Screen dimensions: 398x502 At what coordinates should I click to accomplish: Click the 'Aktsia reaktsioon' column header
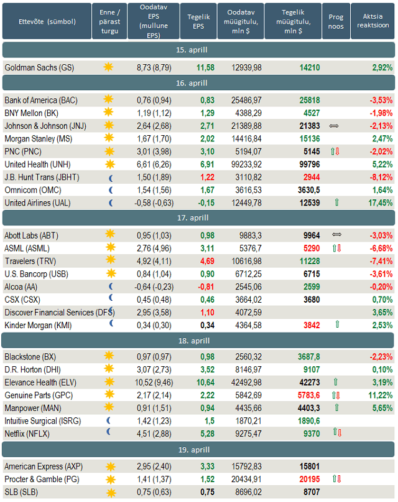click(x=373, y=21)
